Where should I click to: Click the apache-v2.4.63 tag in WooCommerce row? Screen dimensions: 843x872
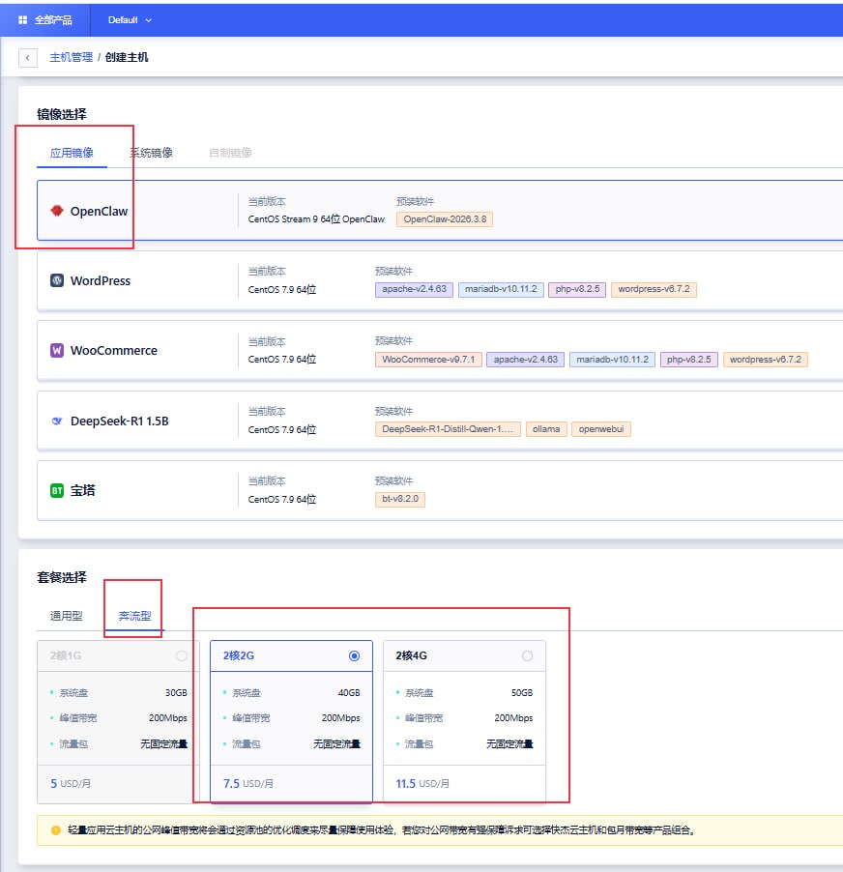[x=526, y=360]
